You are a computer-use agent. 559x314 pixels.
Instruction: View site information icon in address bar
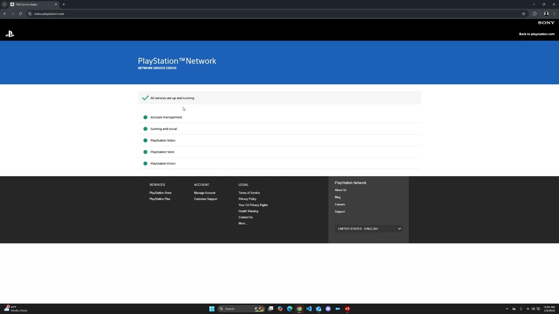tap(30, 14)
